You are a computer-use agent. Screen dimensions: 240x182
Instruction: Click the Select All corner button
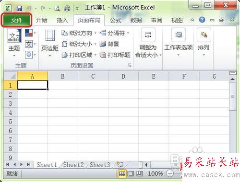[10, 76]
